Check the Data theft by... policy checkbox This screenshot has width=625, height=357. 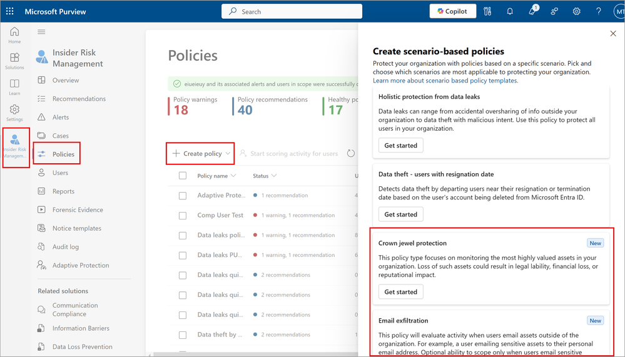tap(183, 335)
